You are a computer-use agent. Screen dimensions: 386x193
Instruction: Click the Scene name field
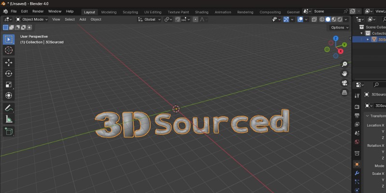(328, 11)
